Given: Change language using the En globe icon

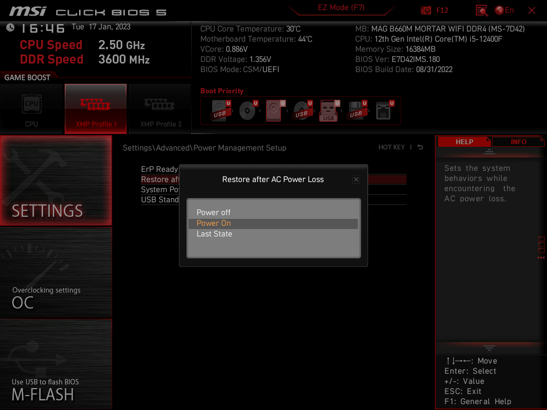Looking at the screenshot, I should [504, 11].
